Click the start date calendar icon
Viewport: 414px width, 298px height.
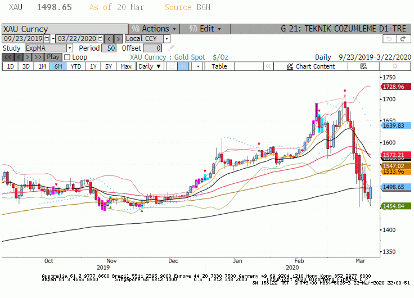point(47,39)
